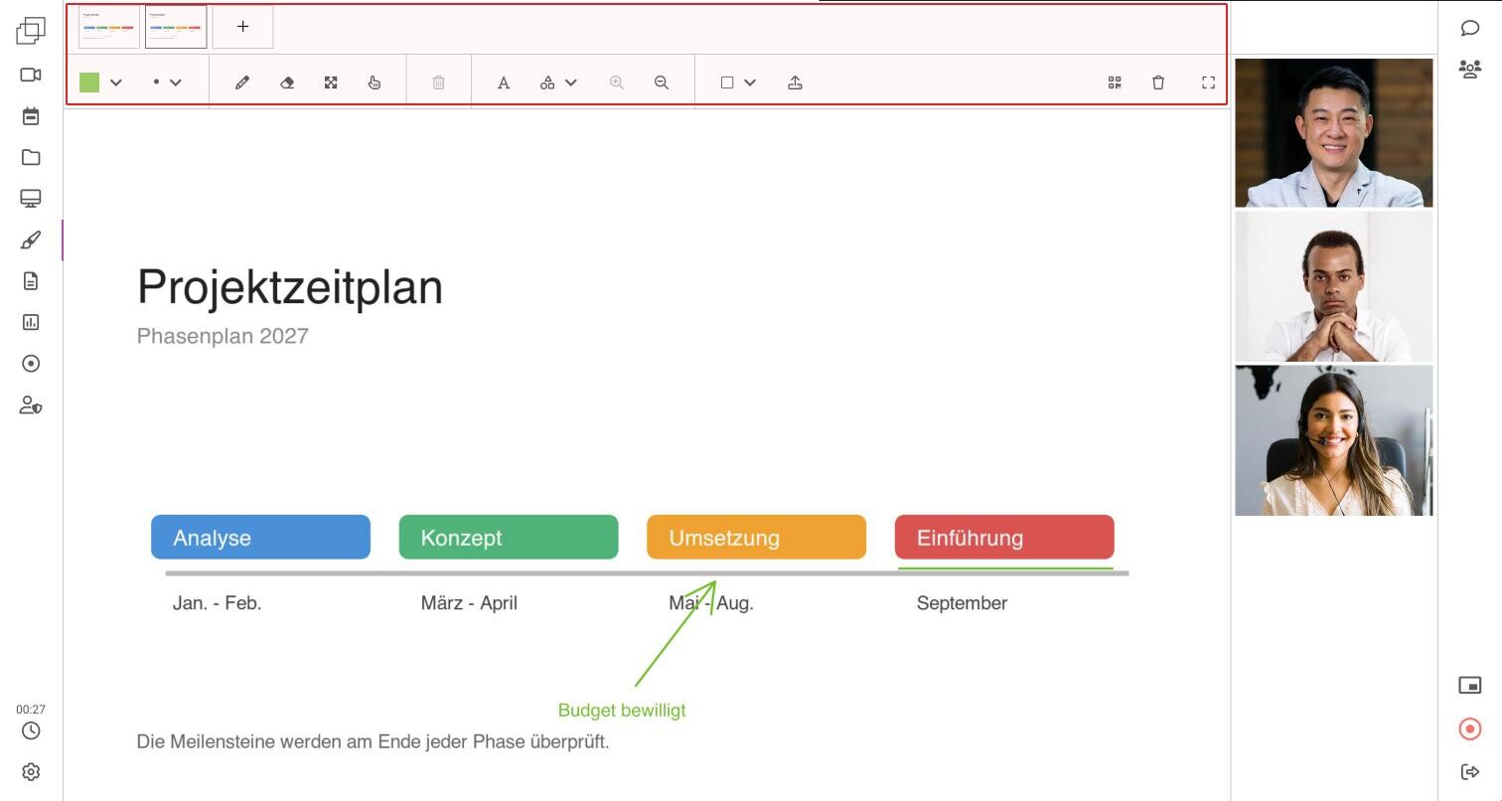The width and height of the screenshot is (1502, 801).
Task: Click the user shield moderation icon
Action: point(31,405)
